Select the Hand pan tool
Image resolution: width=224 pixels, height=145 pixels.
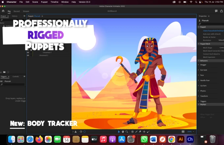(123, 132)
